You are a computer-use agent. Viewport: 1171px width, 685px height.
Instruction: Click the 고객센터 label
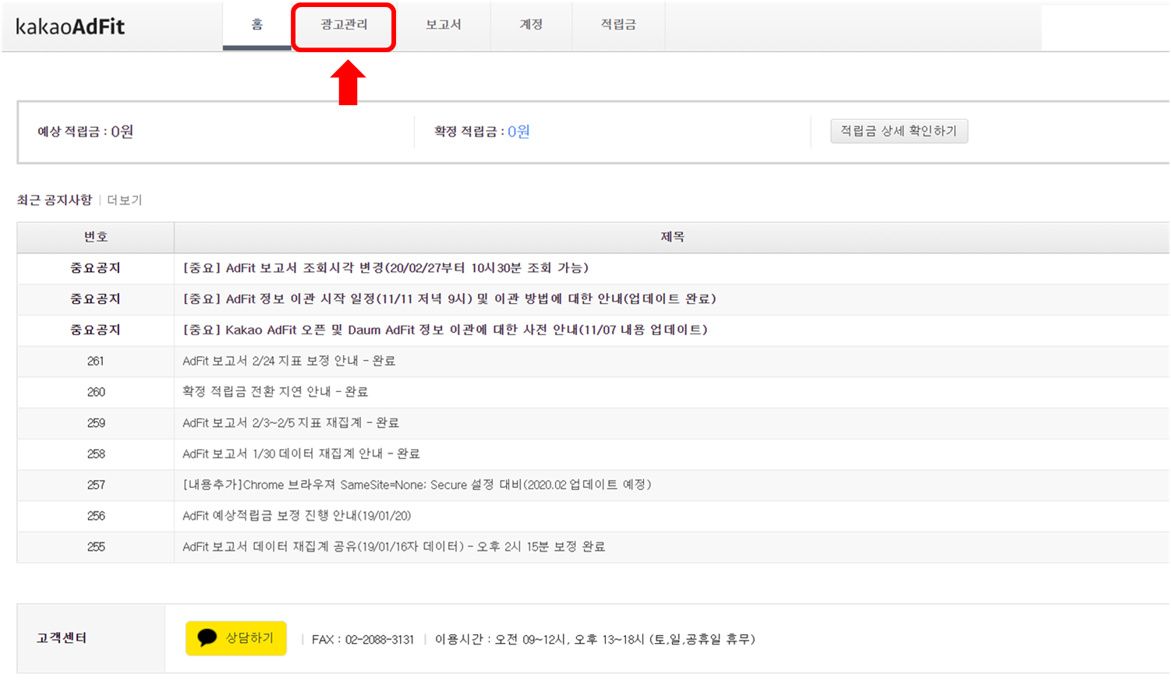pos(62,638)
